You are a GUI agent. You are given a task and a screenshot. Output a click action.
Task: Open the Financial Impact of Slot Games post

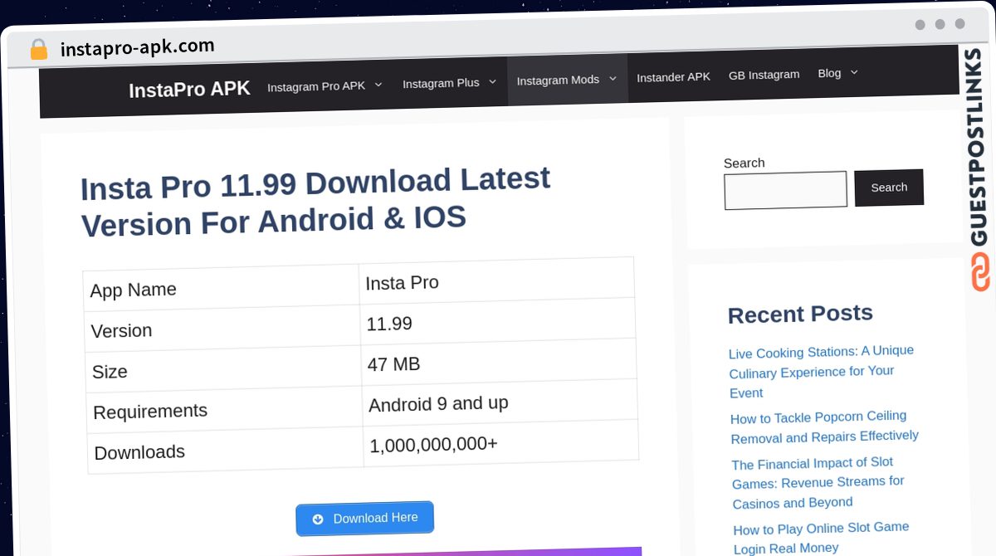point(818,482)
